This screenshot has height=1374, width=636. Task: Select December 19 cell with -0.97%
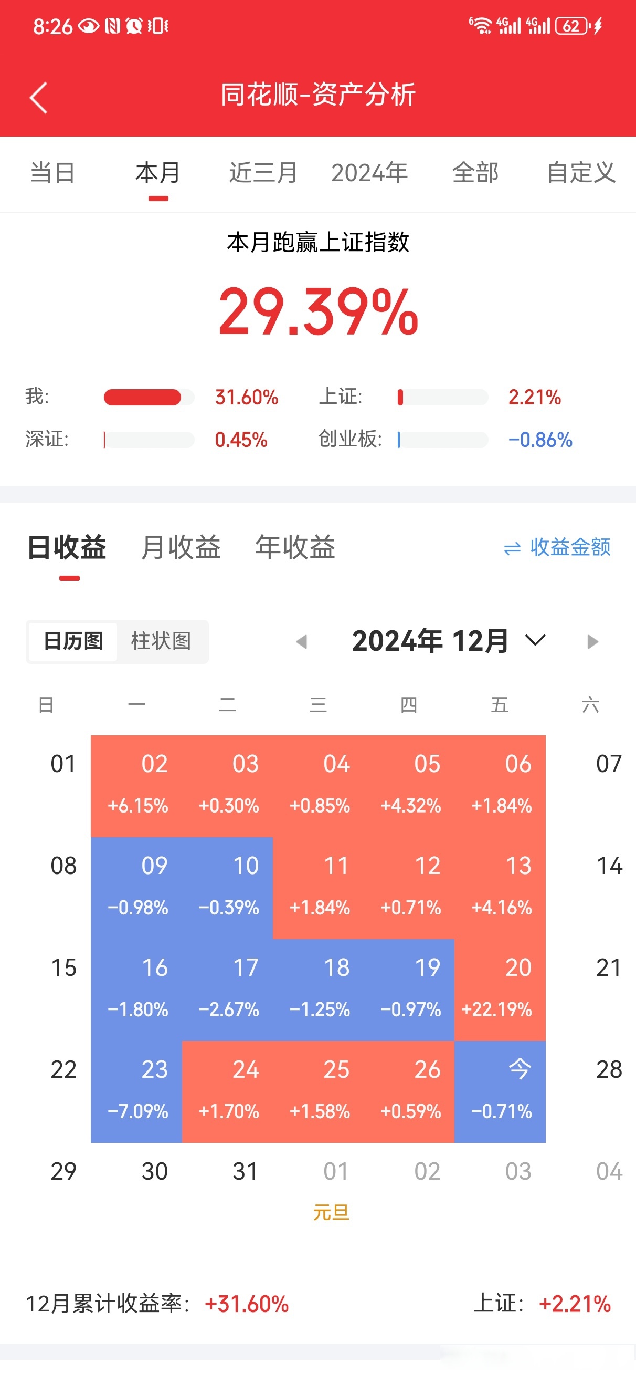pos(409,990)
